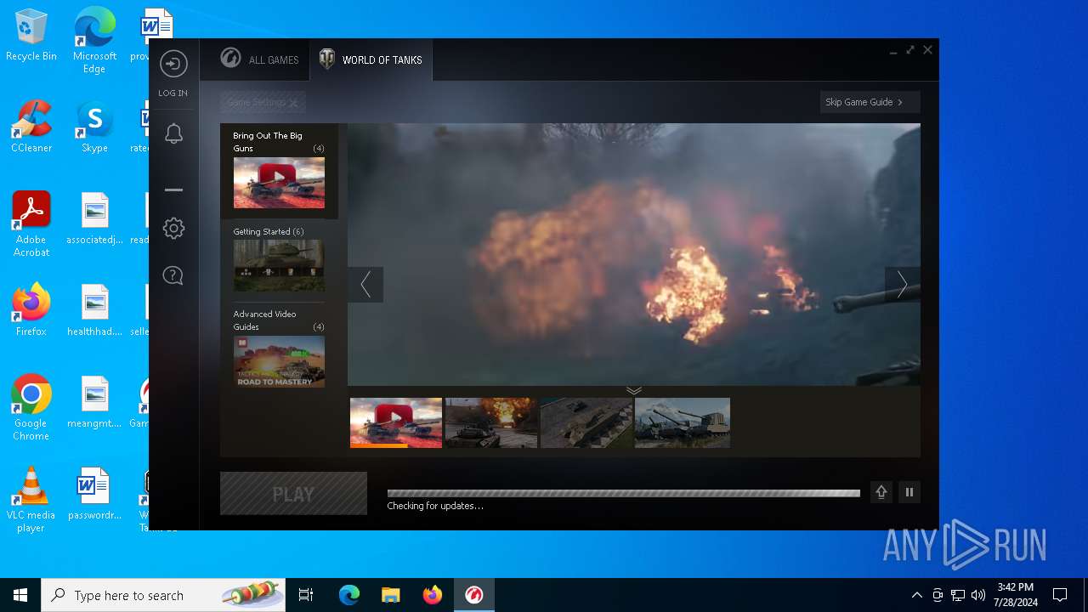Open Microsoft Edge desktop shortcut

[x=94, y=41]
